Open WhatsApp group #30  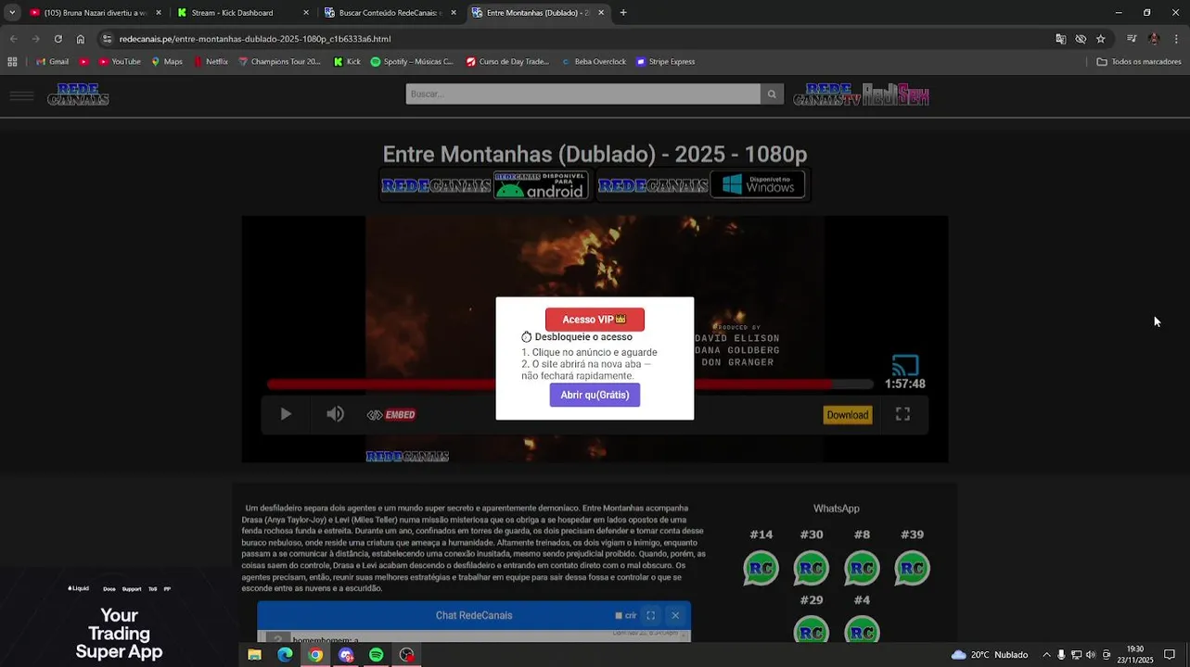812,568
